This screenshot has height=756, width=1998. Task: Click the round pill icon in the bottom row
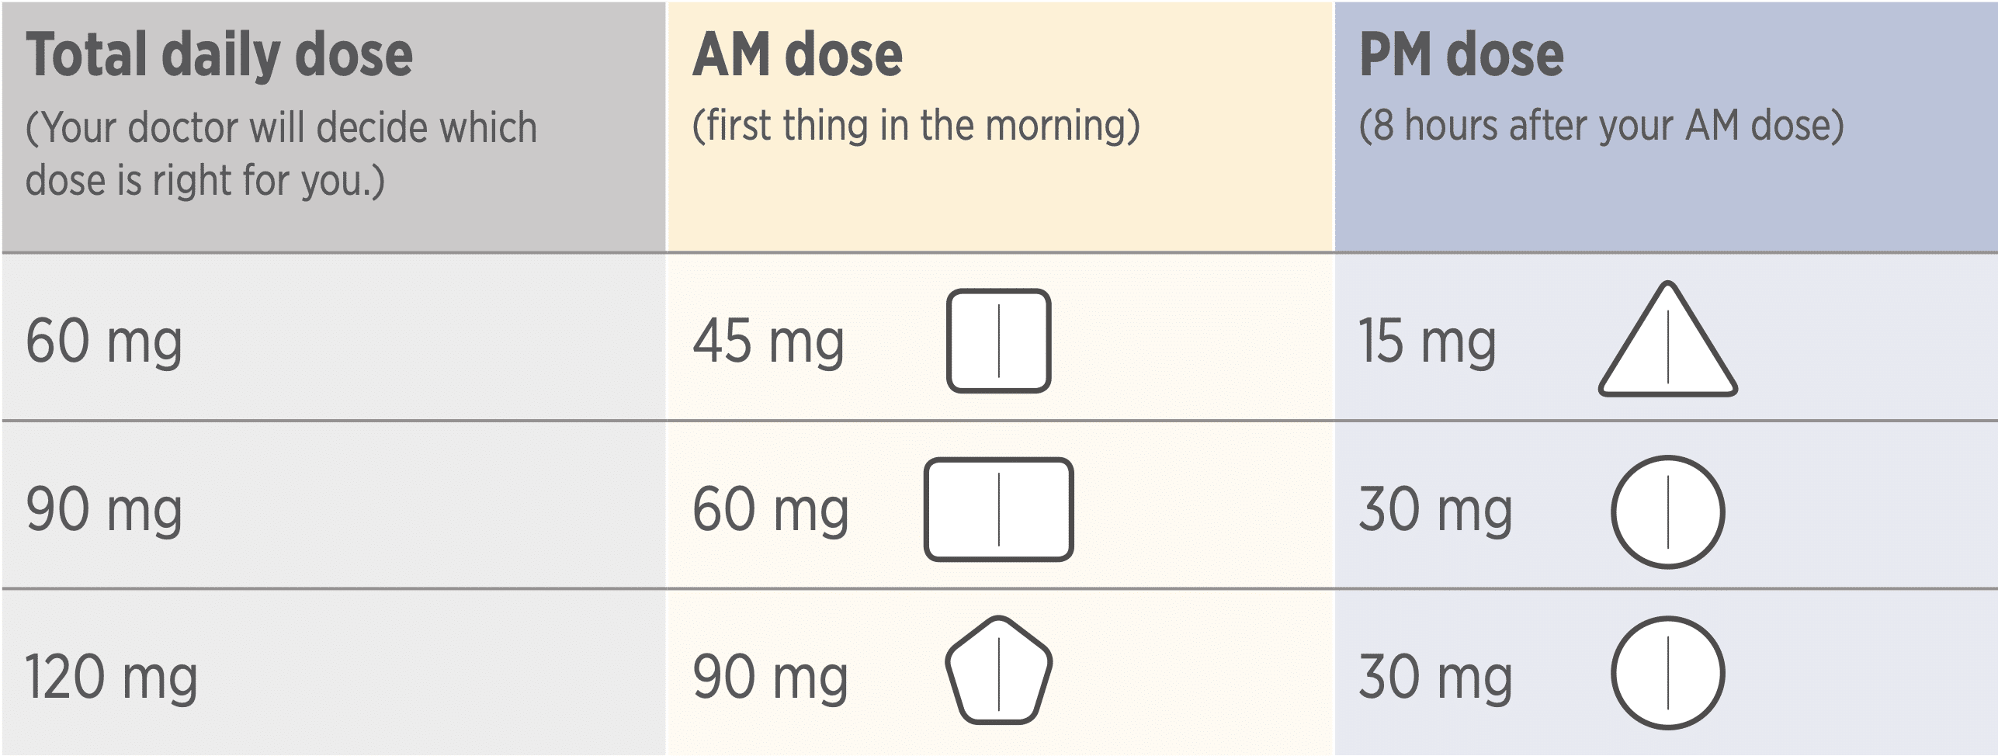(1667, 673)
